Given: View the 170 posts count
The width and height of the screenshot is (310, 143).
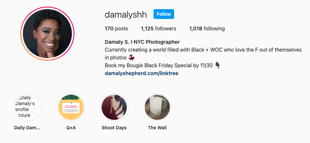Looking at the screenshot, I should coord(116,29).
